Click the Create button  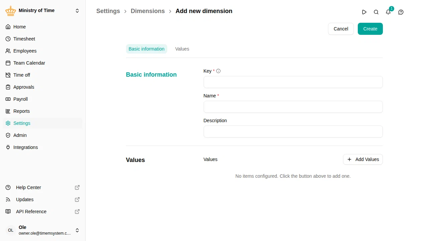pyautogui.click(x=370, y=29)
